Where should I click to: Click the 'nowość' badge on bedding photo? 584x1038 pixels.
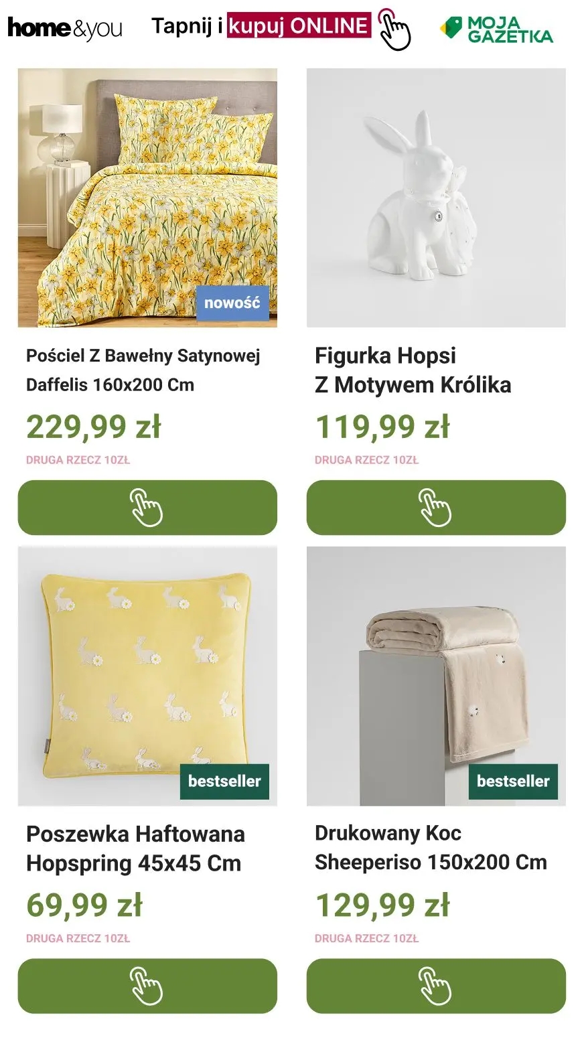232,303
